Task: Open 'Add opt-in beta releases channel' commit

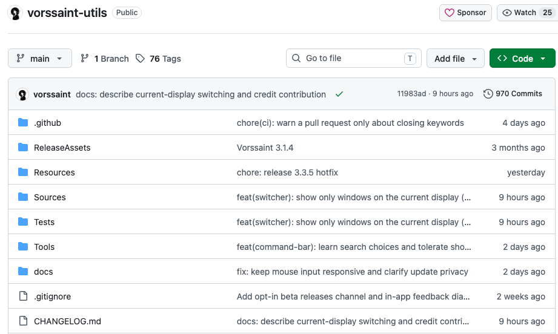Action: coord(353,296)
